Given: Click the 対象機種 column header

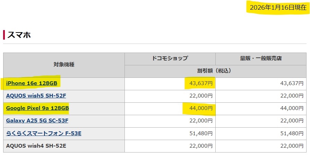Looking at the screenshot, I should click(x=64, y=65).
